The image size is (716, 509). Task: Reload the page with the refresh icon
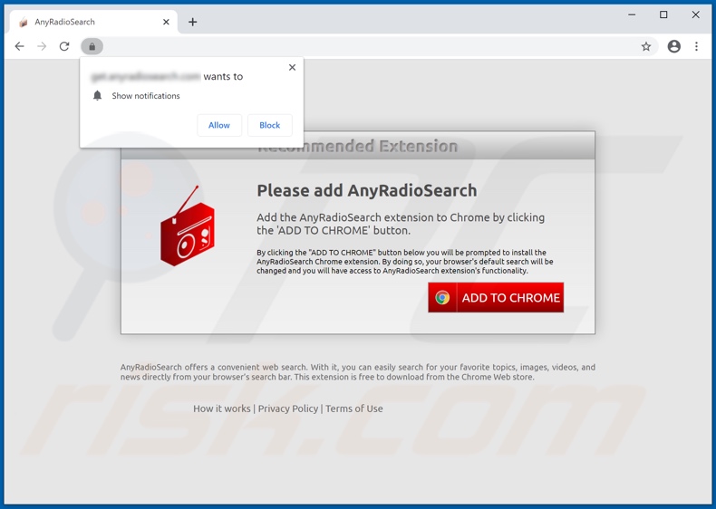64,46
